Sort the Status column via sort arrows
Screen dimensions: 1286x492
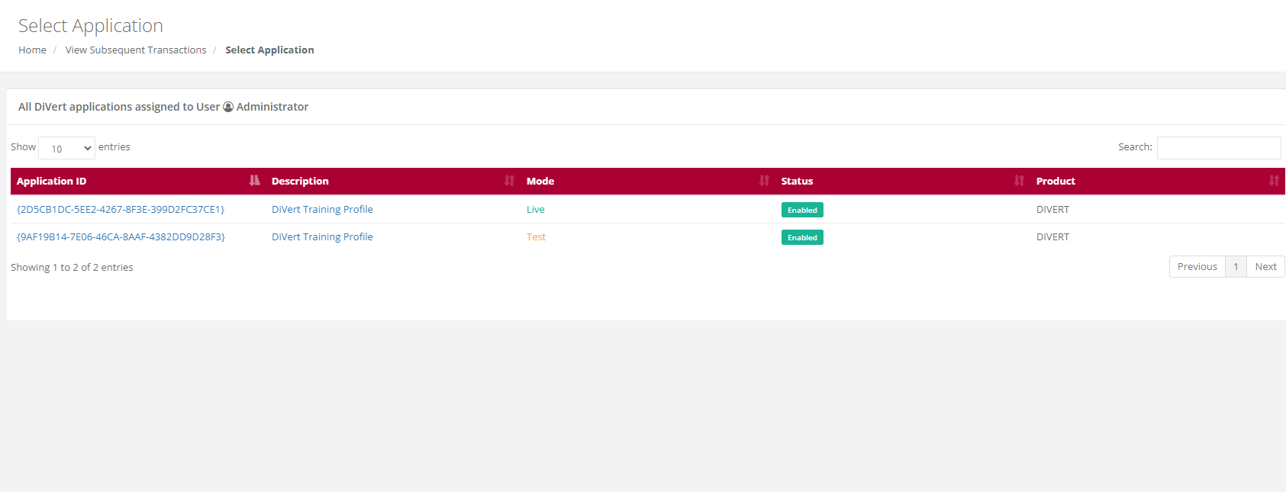1019,181
